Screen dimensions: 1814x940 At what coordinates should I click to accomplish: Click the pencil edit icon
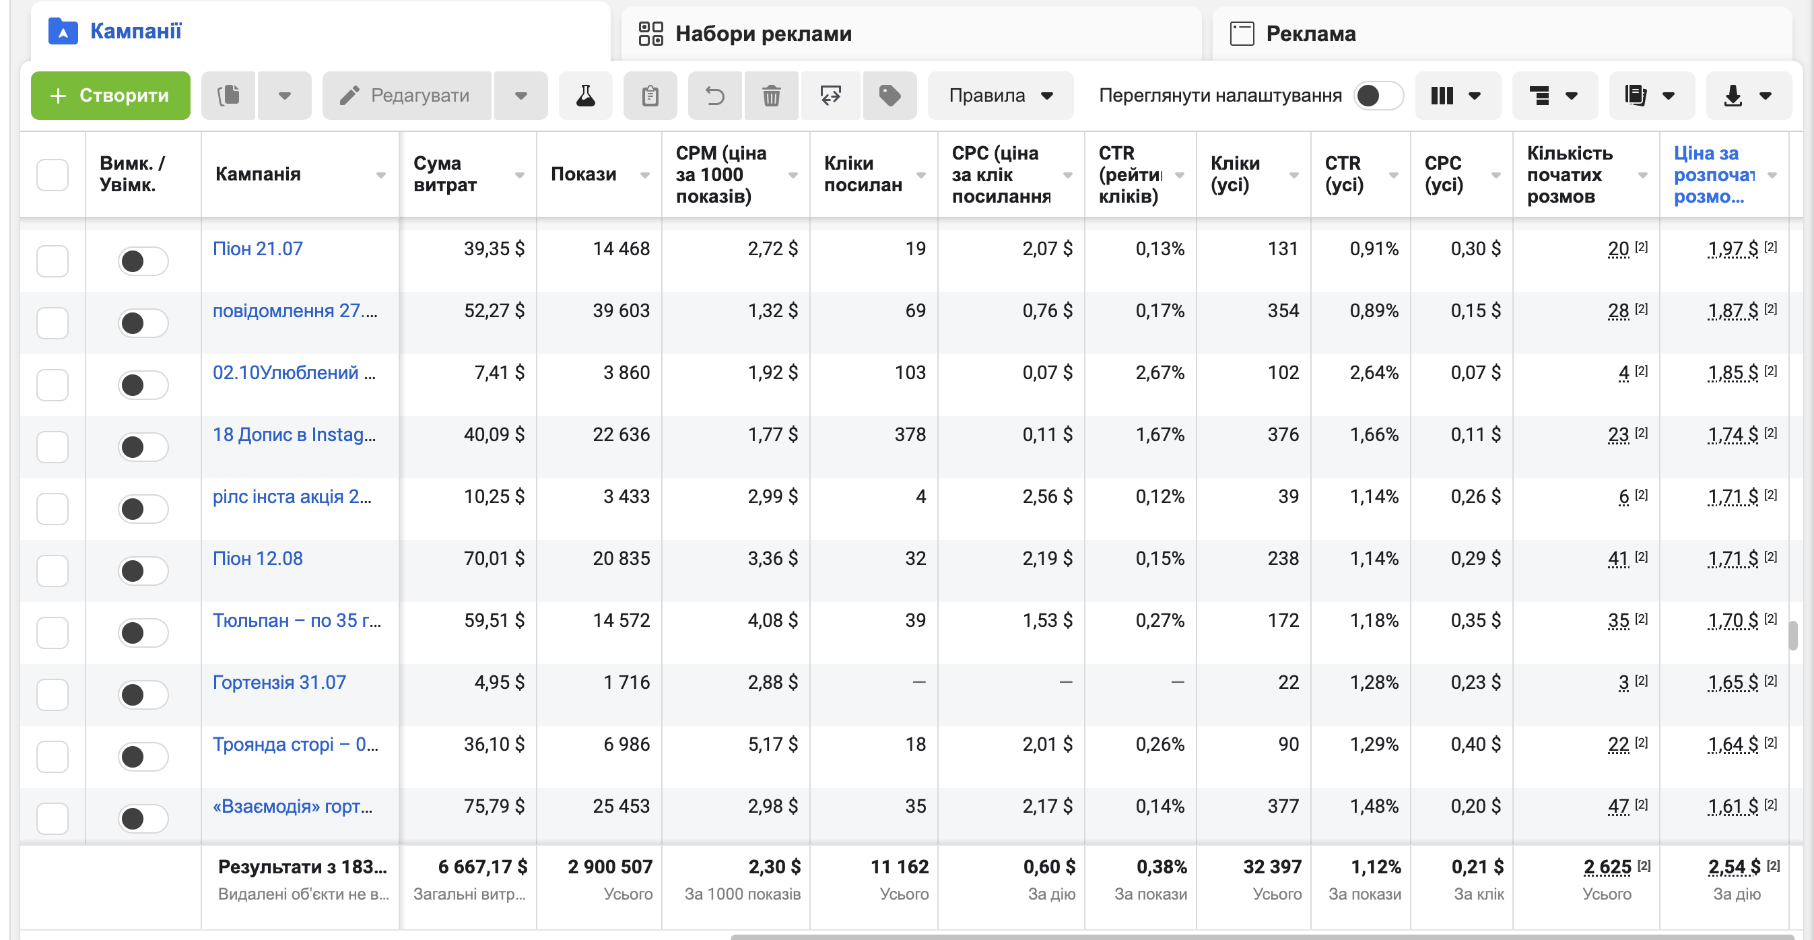pos(350,95)
